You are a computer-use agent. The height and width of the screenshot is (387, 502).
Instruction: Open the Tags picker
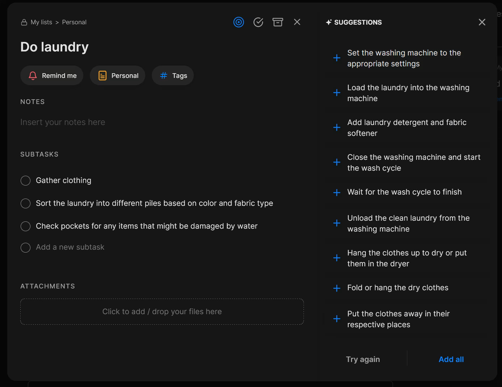tap(173, 75)
